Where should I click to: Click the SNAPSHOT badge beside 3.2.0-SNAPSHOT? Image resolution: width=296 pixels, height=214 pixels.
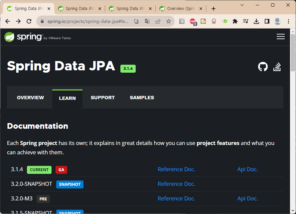pos(70,184)
